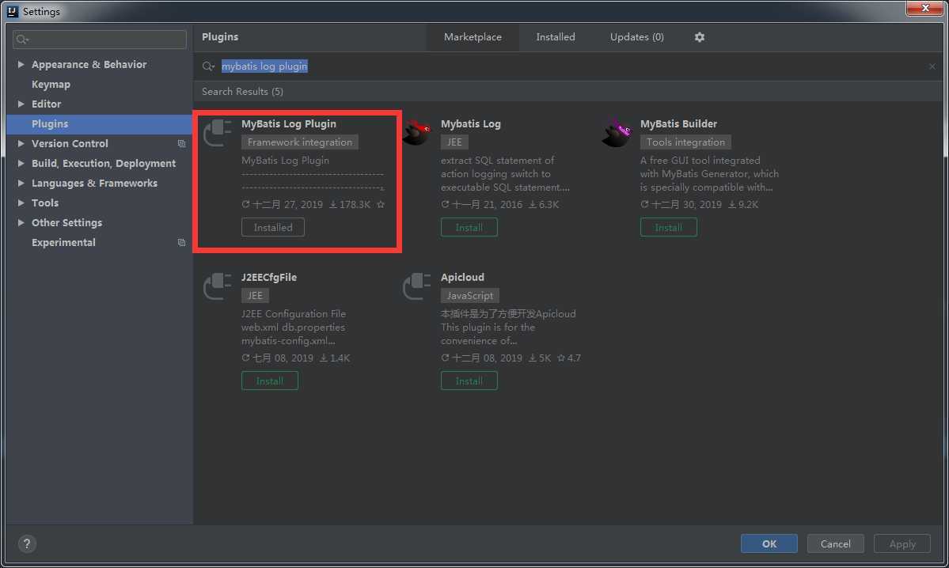Click the MyBatis Builder bird icon
949x568 pixels.
pyautogui.click(x=616, y=132)
